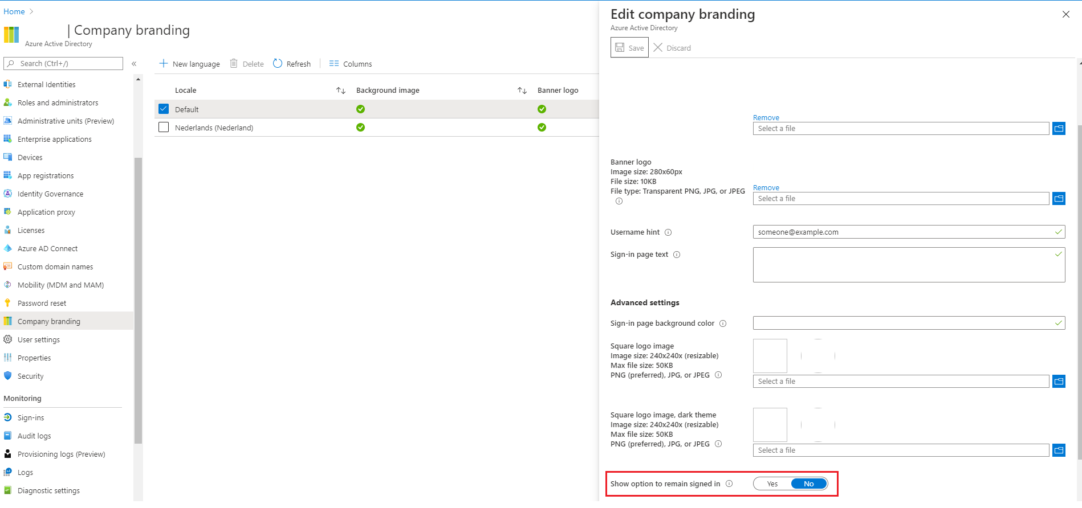Open App registrations
The width and height of the screenshot is (1082, 508).
click(x=46, y=175)
